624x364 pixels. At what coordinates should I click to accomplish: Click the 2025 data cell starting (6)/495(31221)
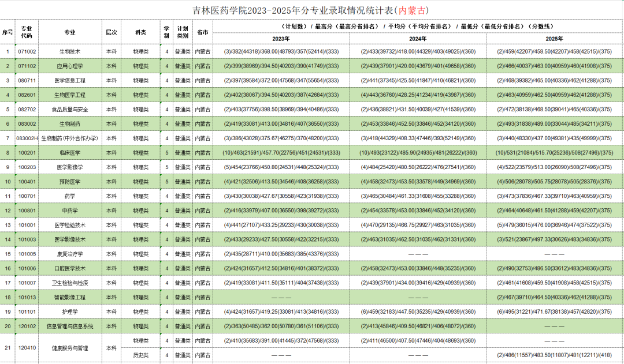[555, 312]
